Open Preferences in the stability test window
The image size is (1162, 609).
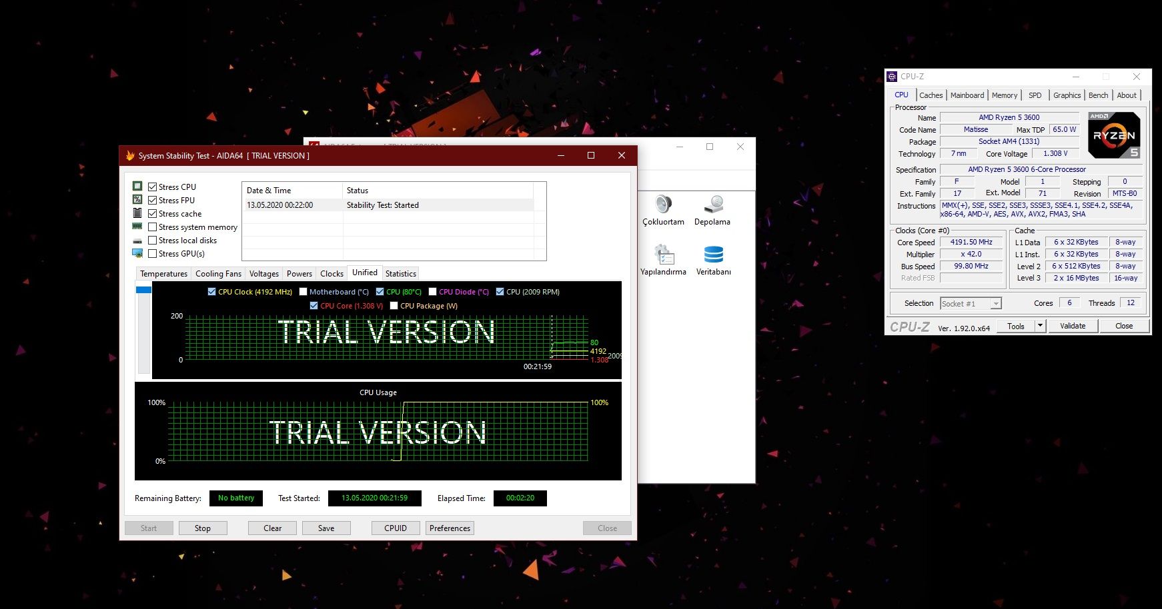pyautogui.click(x=450, y=528)
